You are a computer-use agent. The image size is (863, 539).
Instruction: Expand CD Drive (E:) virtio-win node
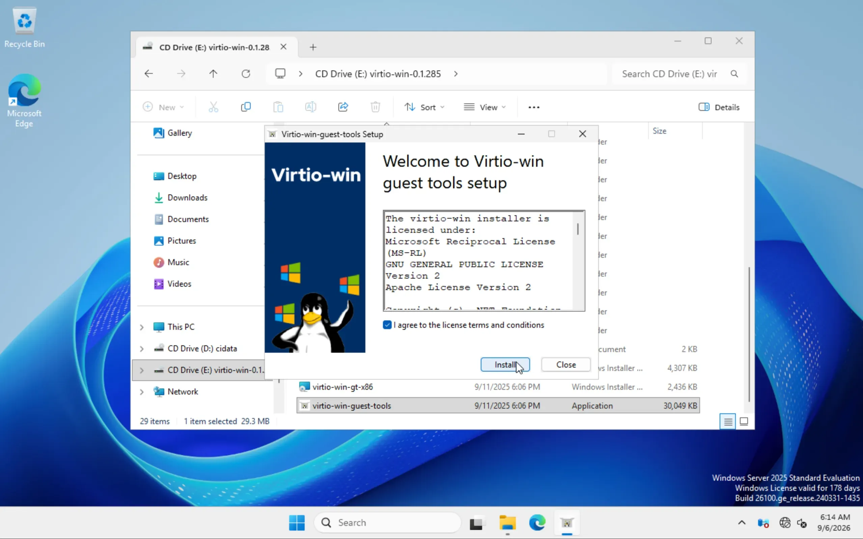(x=142, y=370)
